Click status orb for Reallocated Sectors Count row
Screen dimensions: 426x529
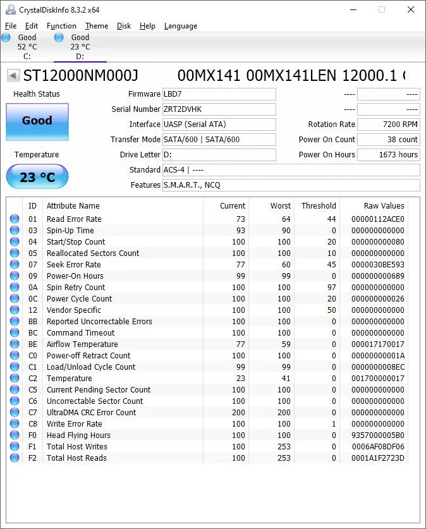15,253
